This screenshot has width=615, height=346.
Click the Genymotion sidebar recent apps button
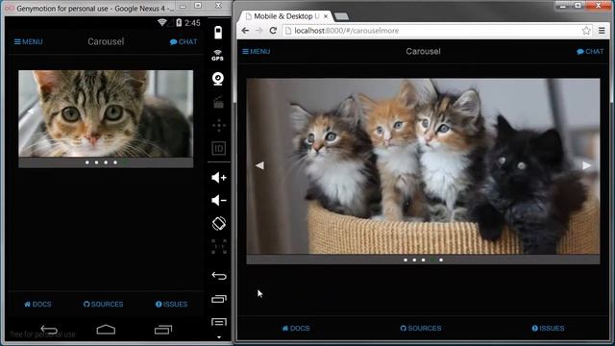point(219,299)
